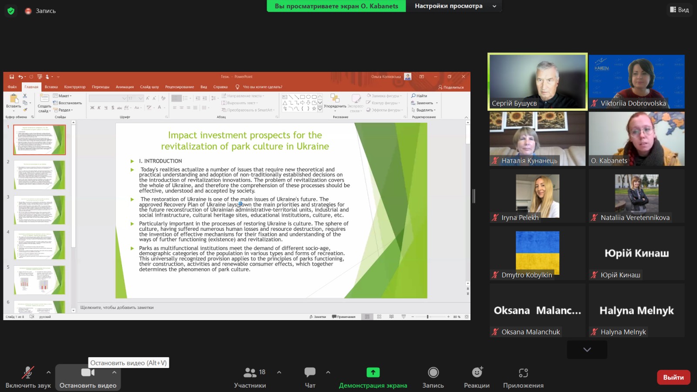Click the Вид view layout button in Zoom
This screenshot has width=697, height=392.
pos(679,10)
